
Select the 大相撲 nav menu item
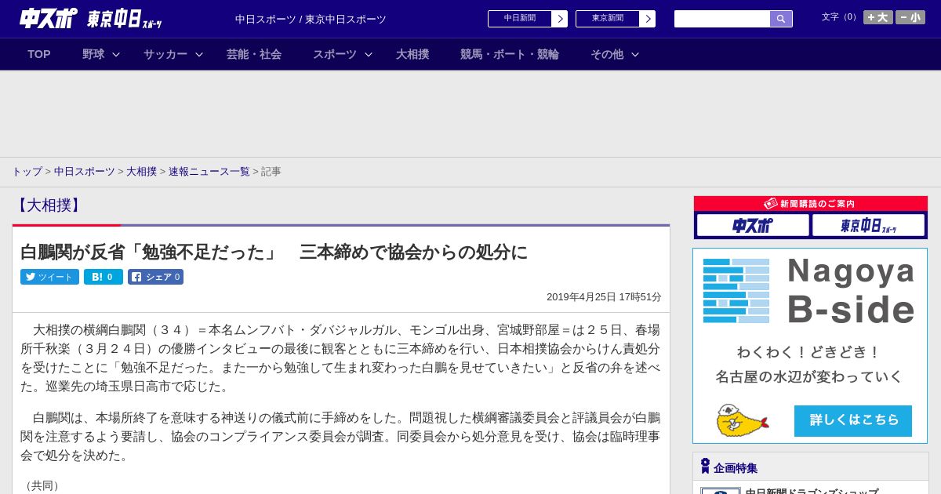pyautogui.click(x=412, y=54)
